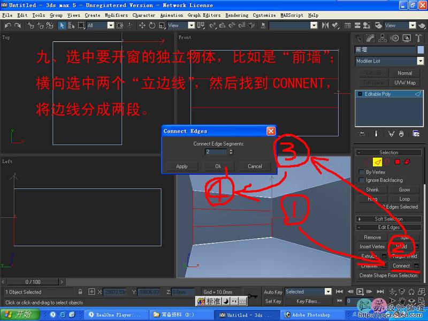Open the Configure Modifier Sets icon
The image size is (428, 321).
click(x=416, y=134)
